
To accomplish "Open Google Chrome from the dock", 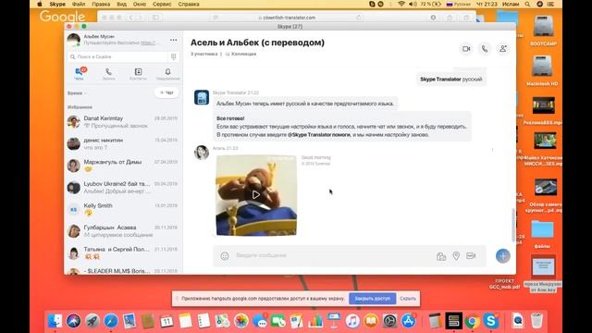I will (x=473, y=321).
